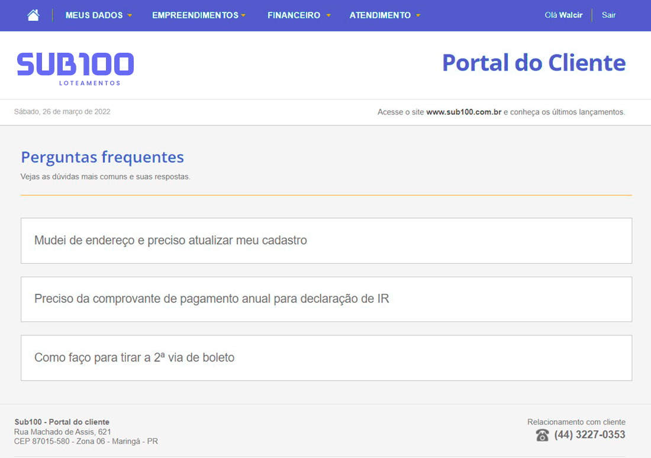651x458 pixels.
Task: Expand the MEUS DADOS dropdown arrow
Action: pos(130,16)
